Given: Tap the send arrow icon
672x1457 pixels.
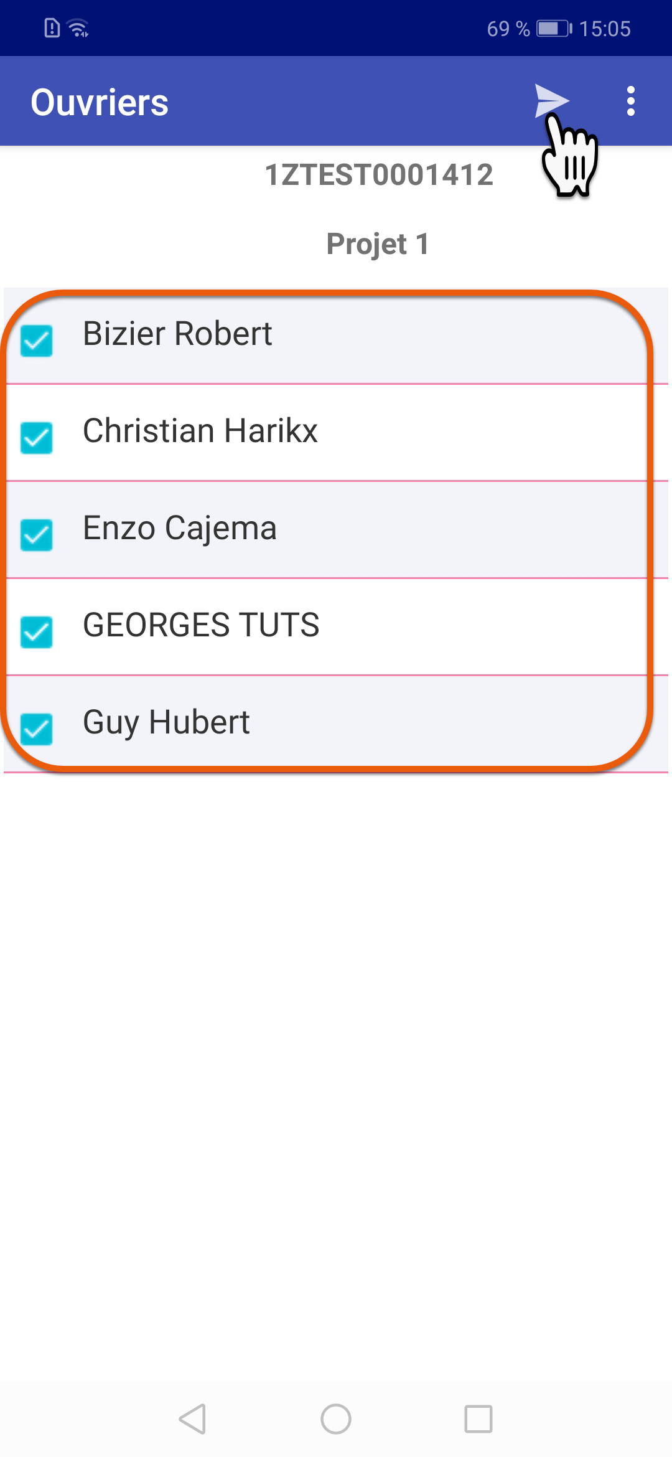Looking at the screenshot, I should click(x=550, y=100).
